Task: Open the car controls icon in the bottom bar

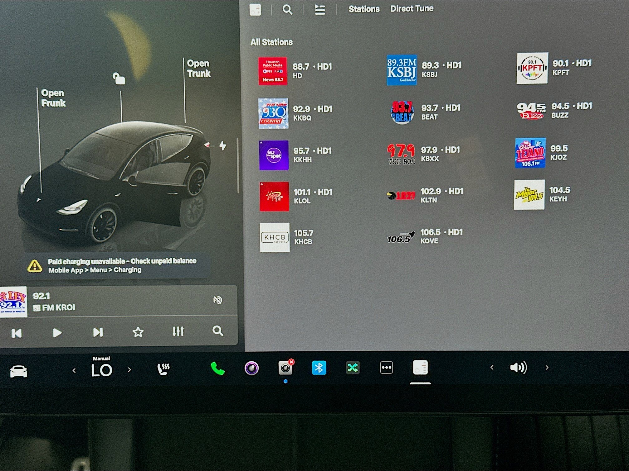Action: click(x=19, y=371)
